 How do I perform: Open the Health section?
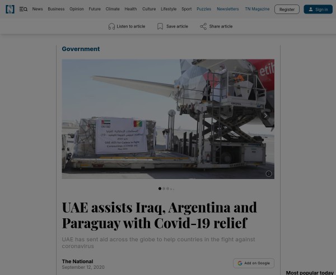[130, 9]
